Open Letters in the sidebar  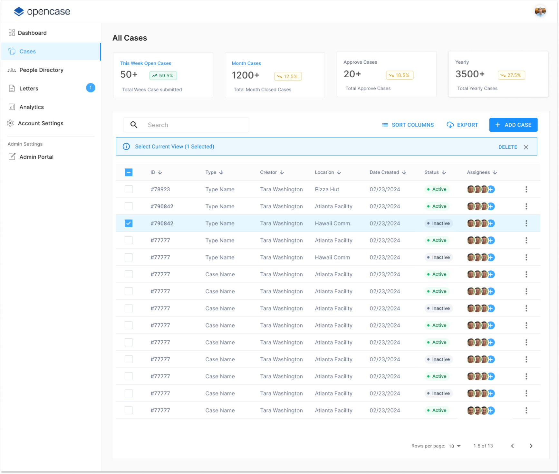51,89
